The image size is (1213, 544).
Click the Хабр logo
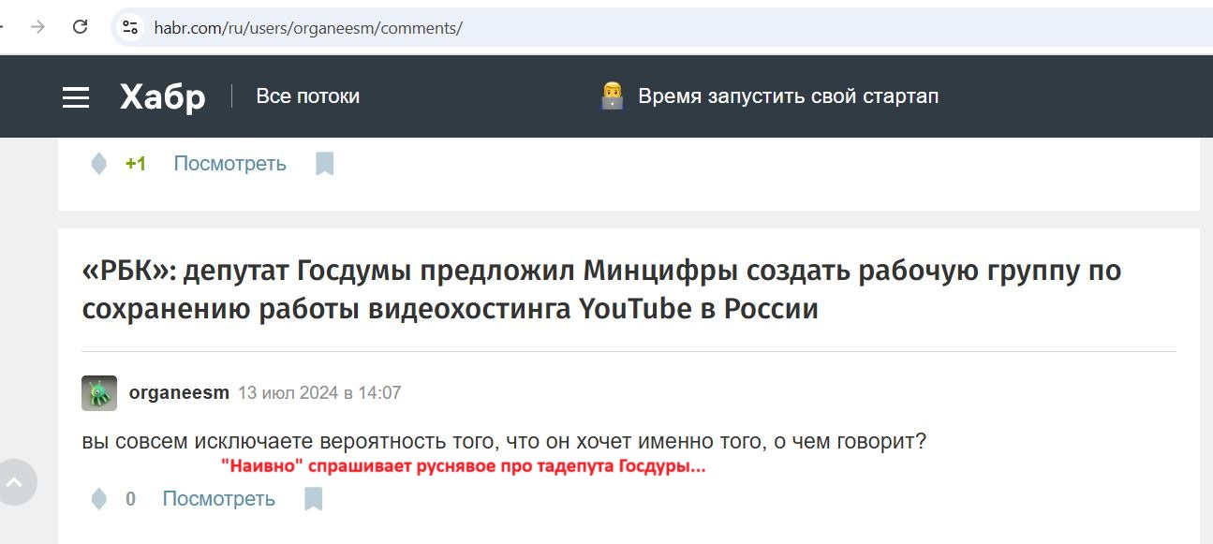(162, 96)
